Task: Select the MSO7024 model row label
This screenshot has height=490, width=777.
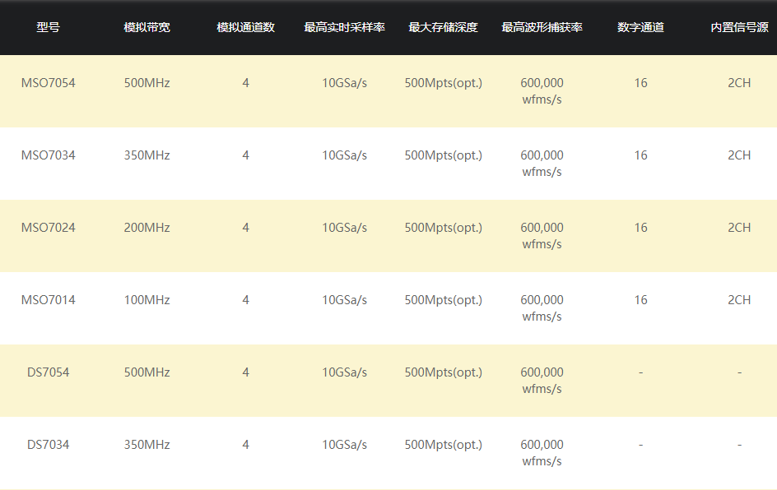Action: tap(48, 228)
